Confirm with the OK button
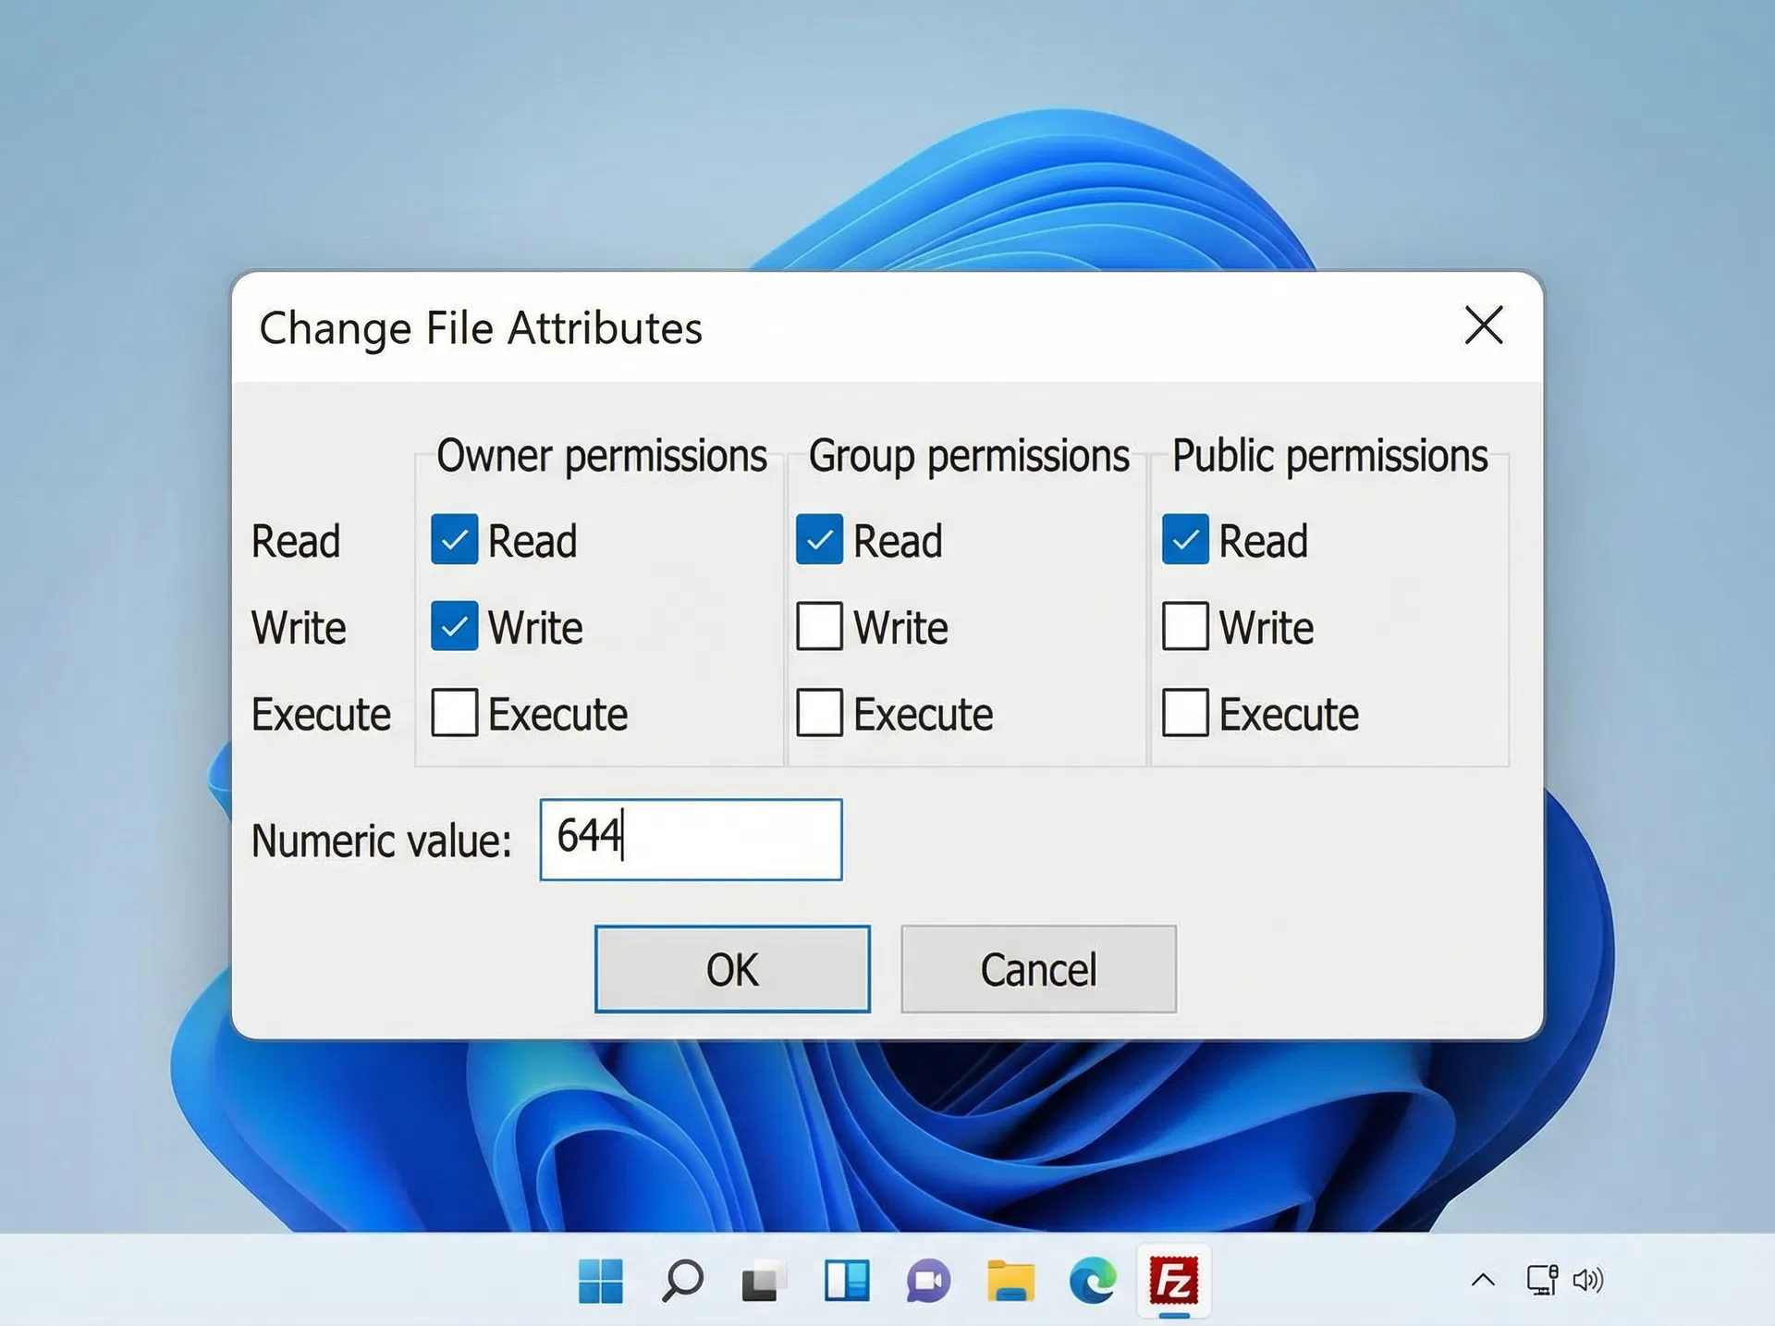1775x1326 pixels. [732, 969]
